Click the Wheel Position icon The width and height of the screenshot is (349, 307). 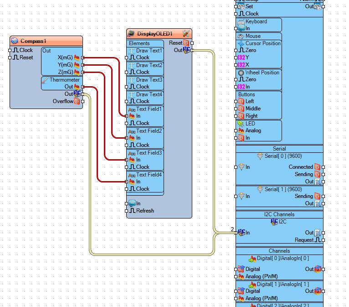pos(241,73)
